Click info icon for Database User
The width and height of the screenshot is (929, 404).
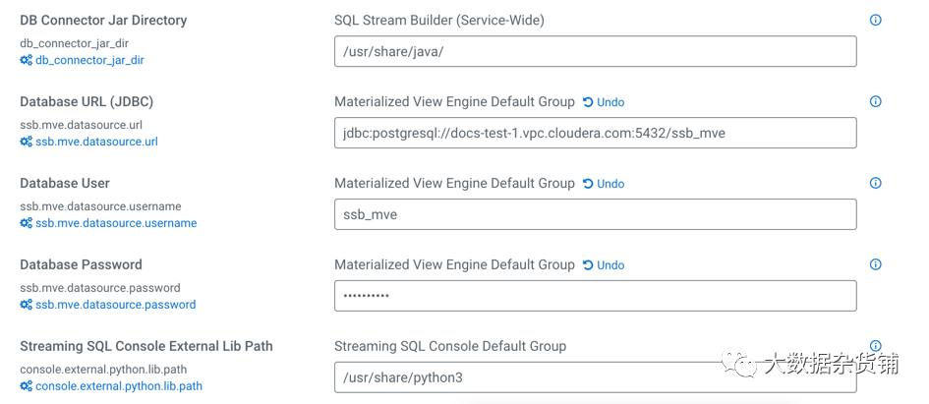pos(875,183)
